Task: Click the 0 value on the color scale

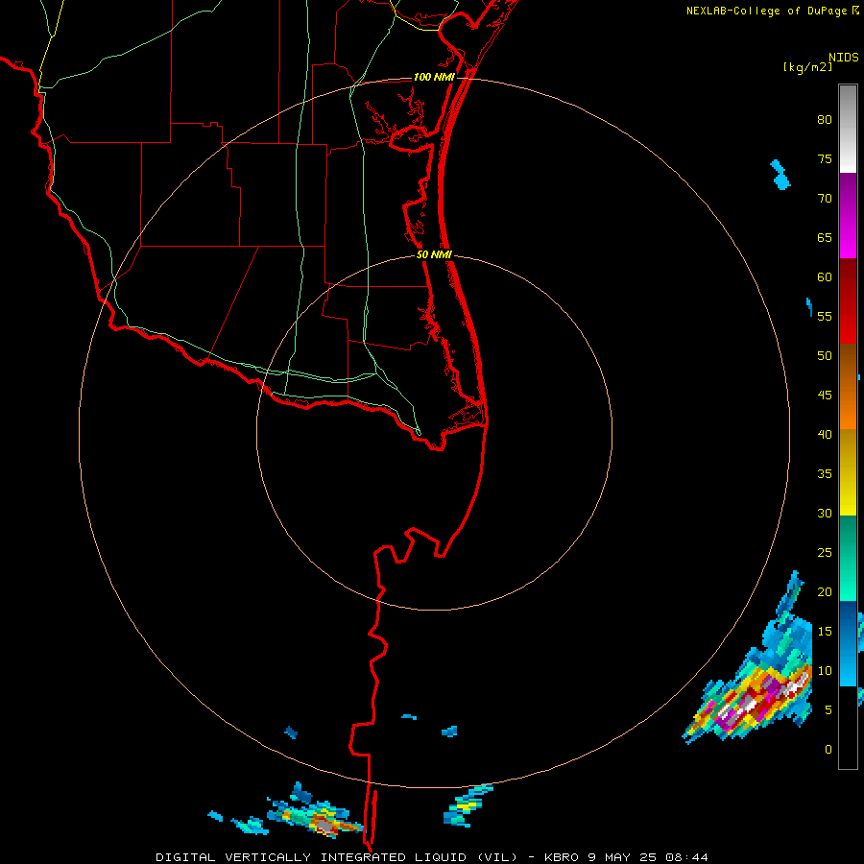Action: pyautogui.click(x=828, y=750)
